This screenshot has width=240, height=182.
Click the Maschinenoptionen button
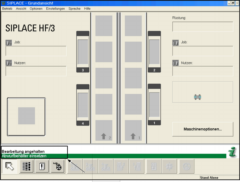tap(202, 129)
